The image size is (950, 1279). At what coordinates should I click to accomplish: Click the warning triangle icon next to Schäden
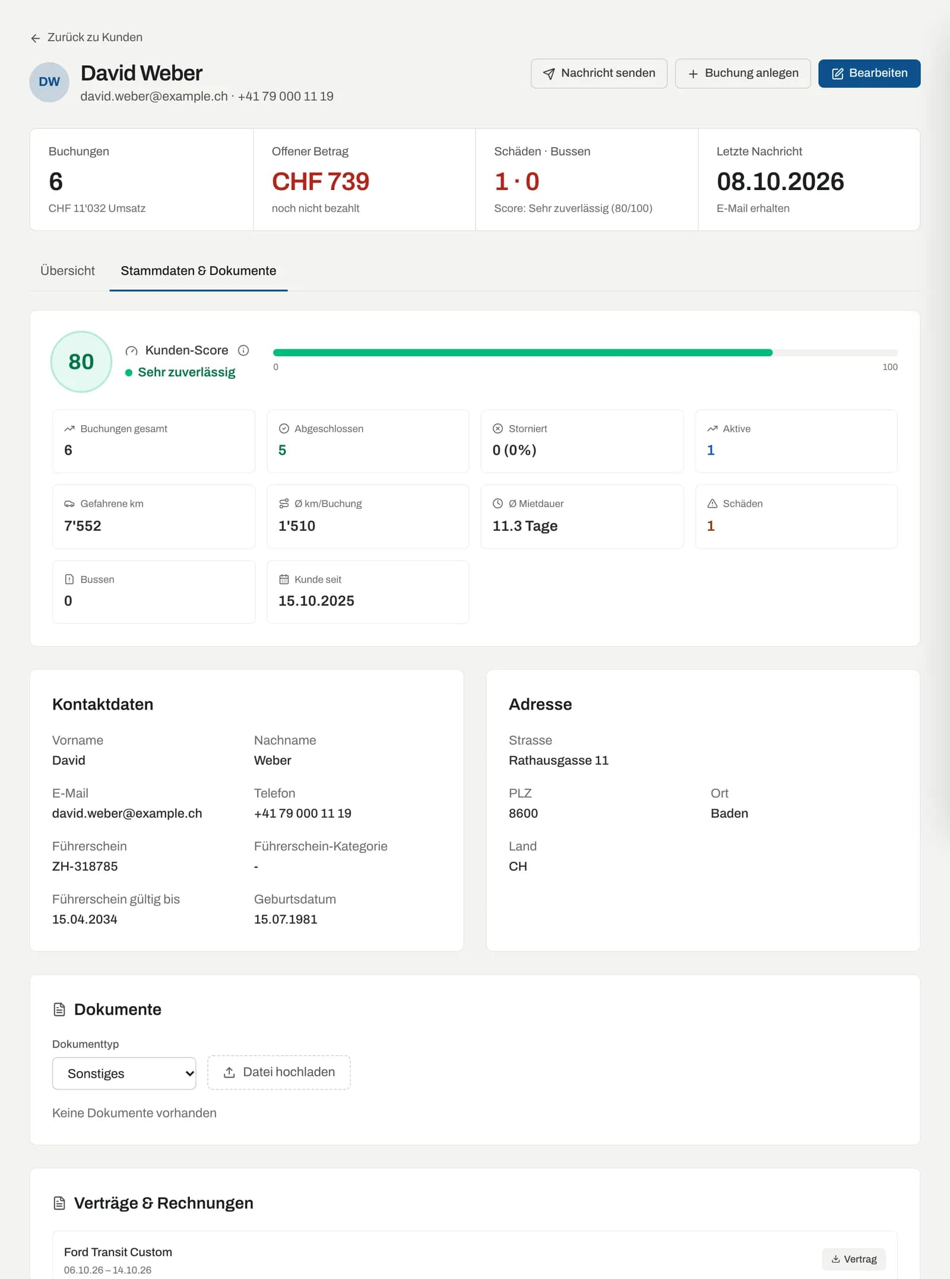coord(712,504)
